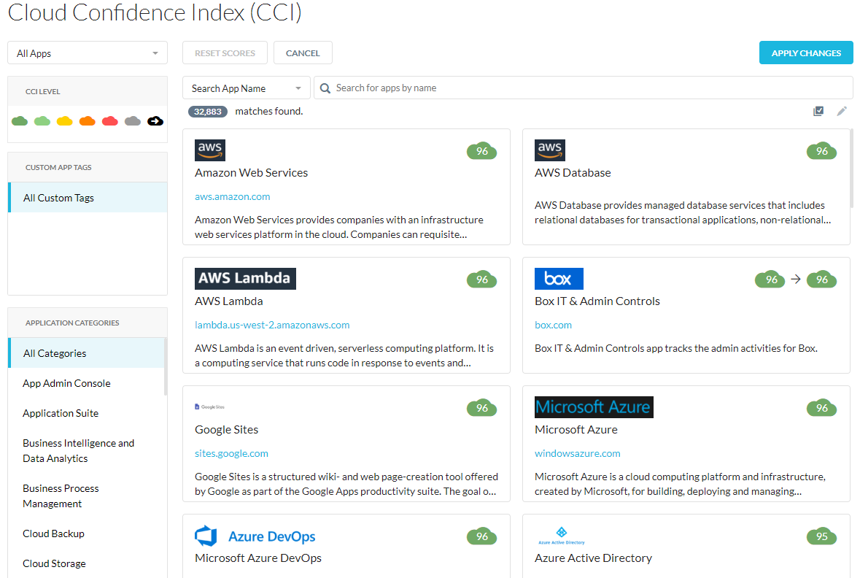The height and width of the screenshot is (578, 860).
Task: Open windowsazure.com link
Action: 578,453
